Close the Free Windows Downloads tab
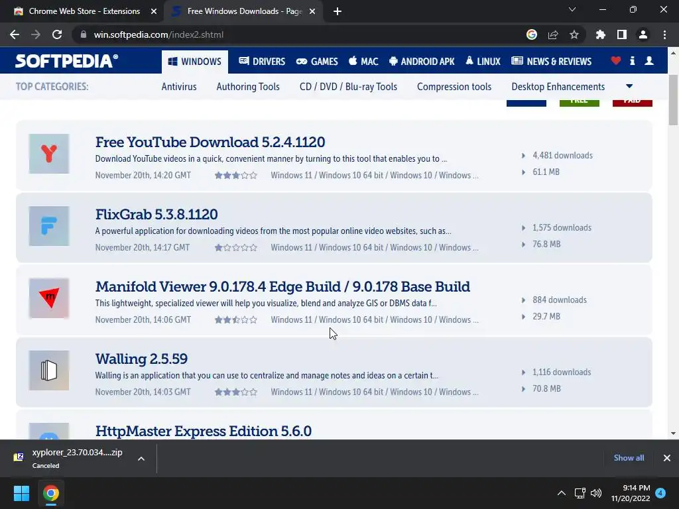Viewport: 679px width, 509px height. coord(312,11)
